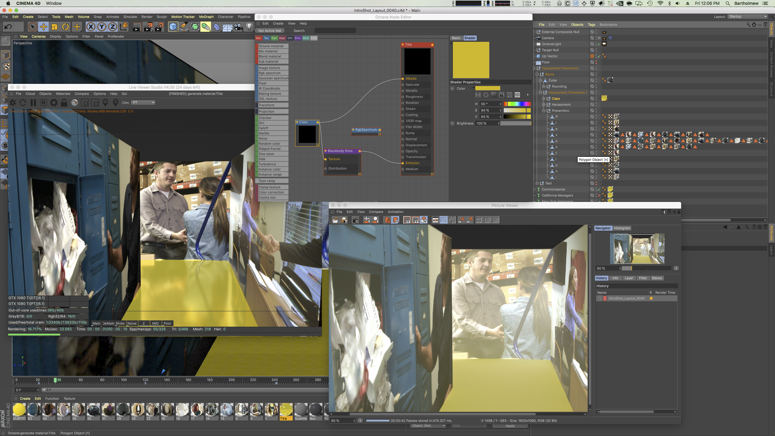Click Picture Viewer Save As icon

[344, 220]
